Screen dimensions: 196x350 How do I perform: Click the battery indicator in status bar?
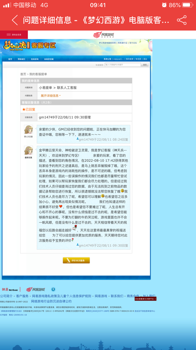click(187, 5)
